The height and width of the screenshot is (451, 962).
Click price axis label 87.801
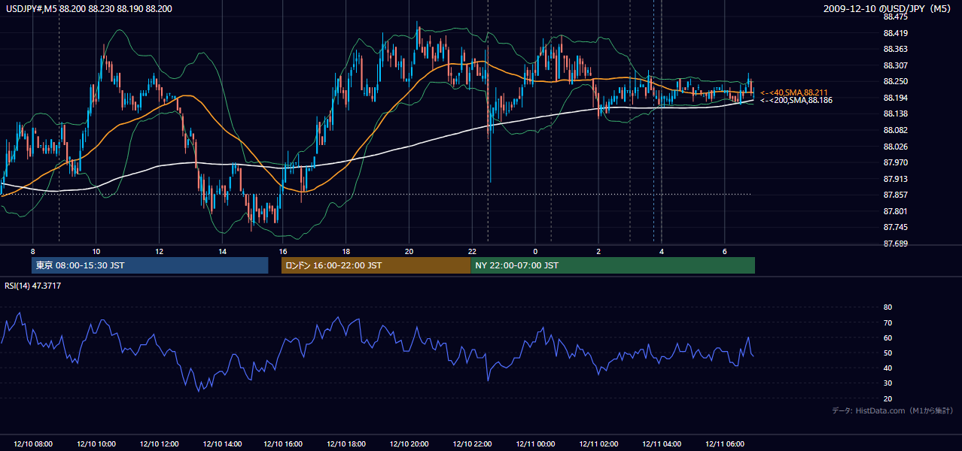pos(896,211)
